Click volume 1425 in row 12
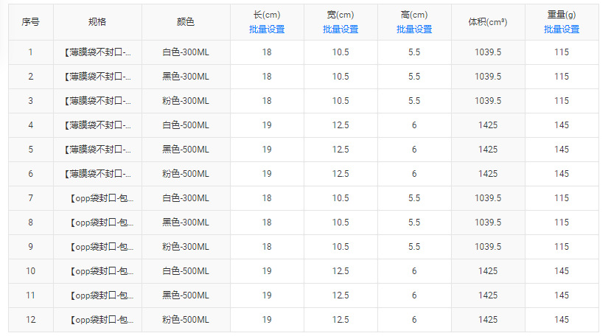This screenshot has height=336, width=611. tap(488, 320)
